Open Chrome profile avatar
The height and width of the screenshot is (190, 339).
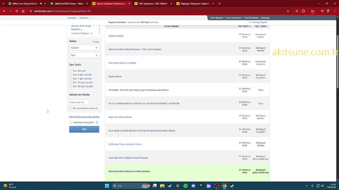pyautogui.click(x=329, y=11)
